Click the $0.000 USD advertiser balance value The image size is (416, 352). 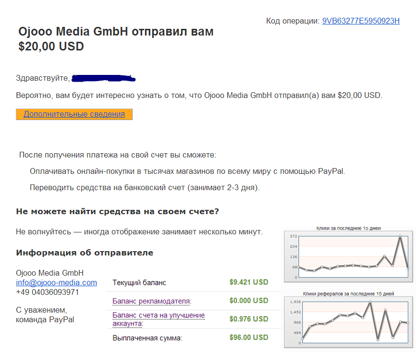click(x=249, y=301)
